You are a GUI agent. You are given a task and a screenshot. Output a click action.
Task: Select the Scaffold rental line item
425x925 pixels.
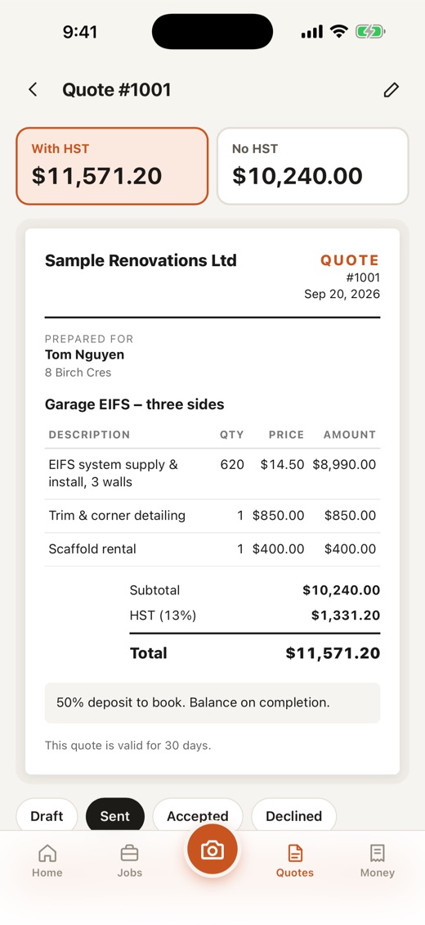click(212, 549)
